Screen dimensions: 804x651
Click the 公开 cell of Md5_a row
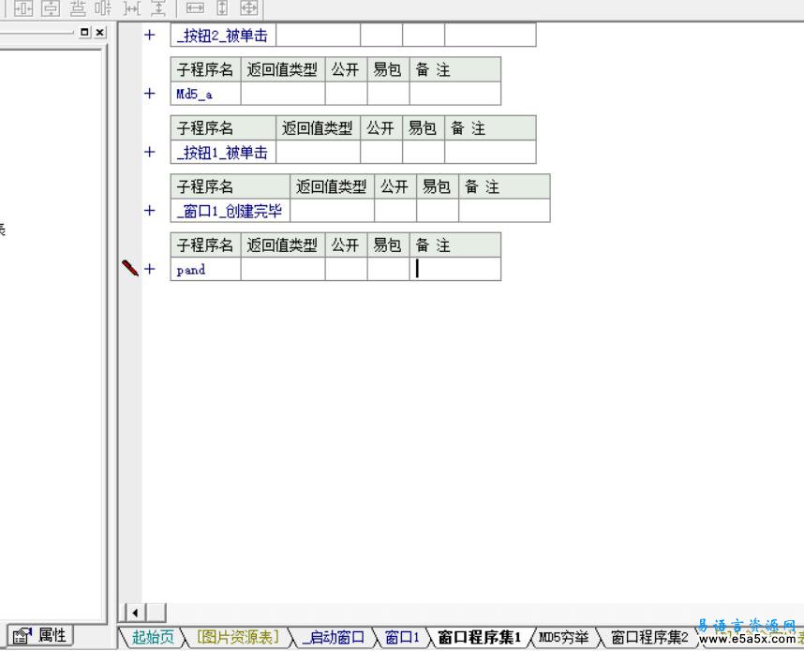click(346, 94)
